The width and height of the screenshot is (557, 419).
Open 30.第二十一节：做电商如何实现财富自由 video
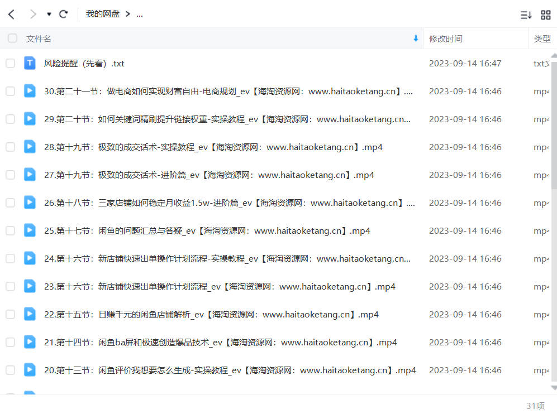pos(228,91)
